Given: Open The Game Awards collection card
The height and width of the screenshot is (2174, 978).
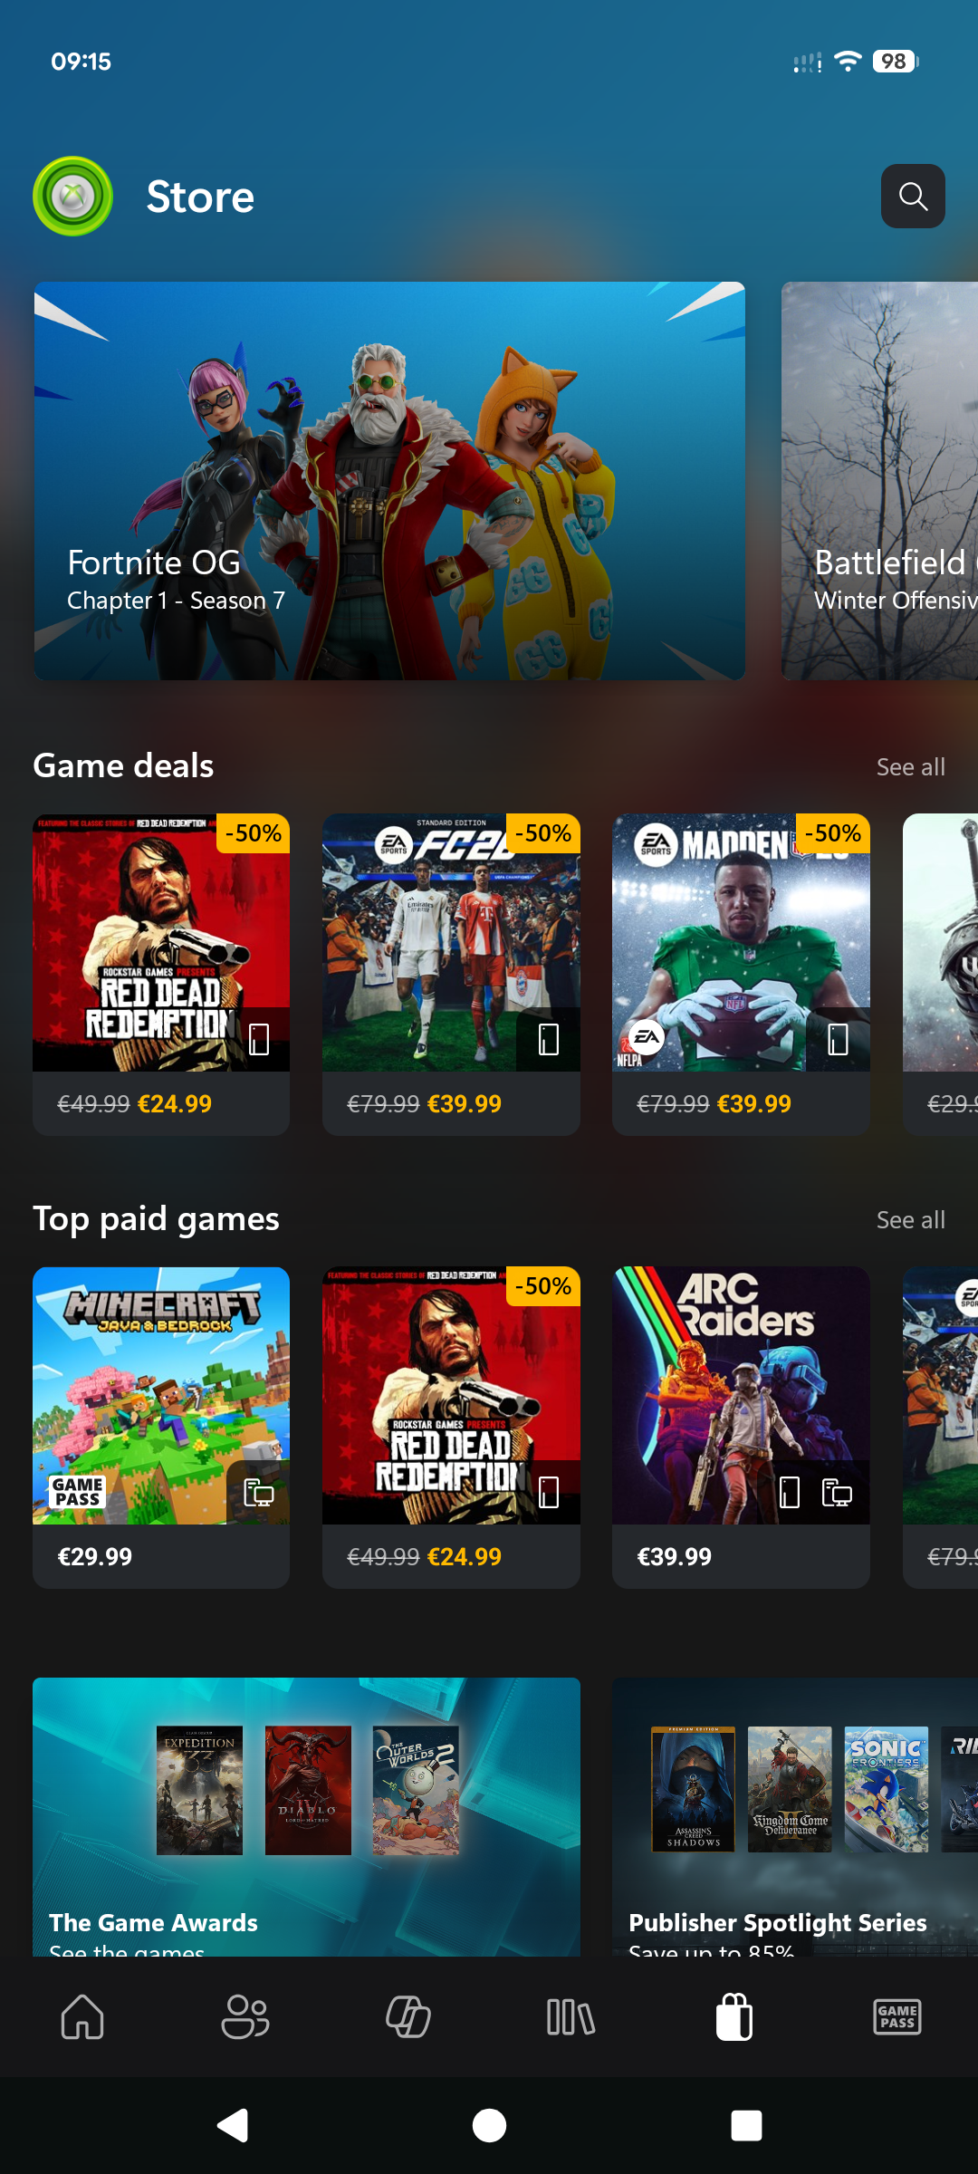Looking at the screenshot, I should coord(306,1817).
